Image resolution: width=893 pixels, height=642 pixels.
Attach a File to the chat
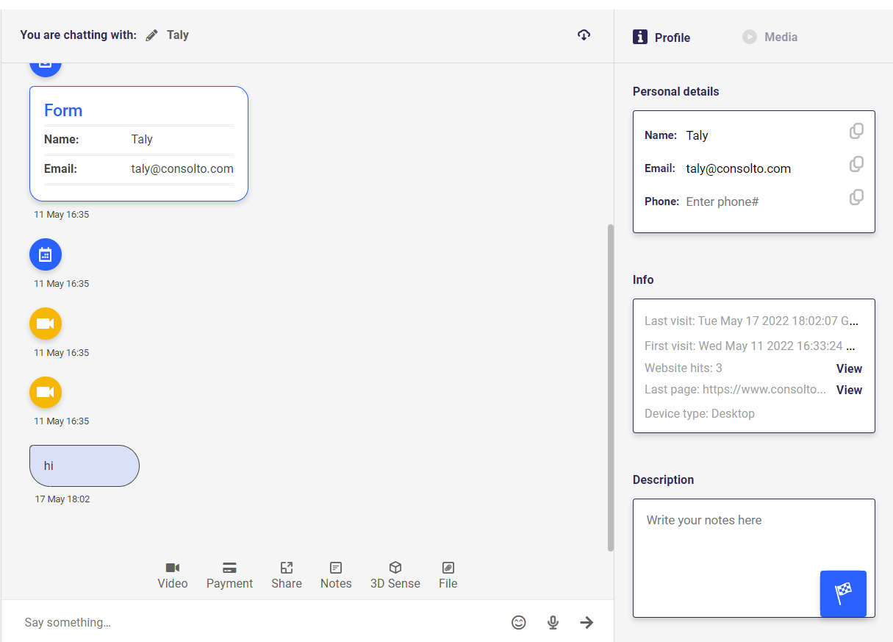click(x=448, y=575)
